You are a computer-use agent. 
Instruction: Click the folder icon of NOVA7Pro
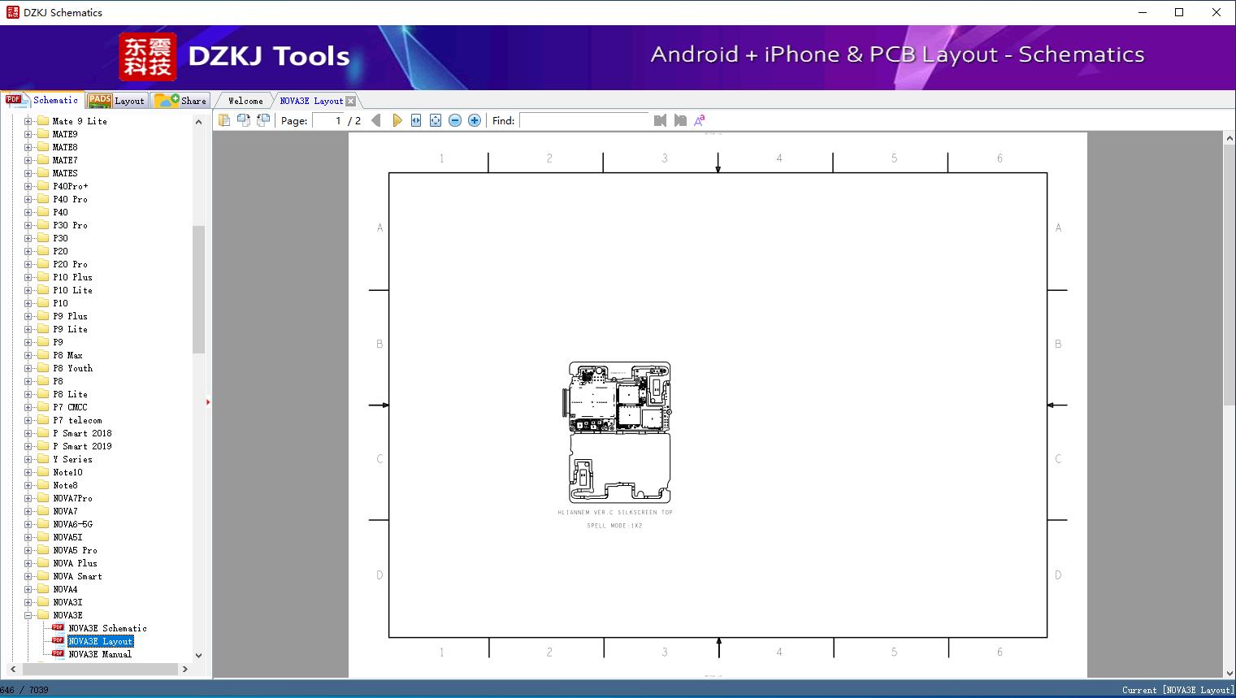[x=43, y=498]
